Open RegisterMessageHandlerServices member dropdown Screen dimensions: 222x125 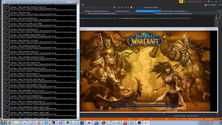pyautogui.click(x=185, y=14)
